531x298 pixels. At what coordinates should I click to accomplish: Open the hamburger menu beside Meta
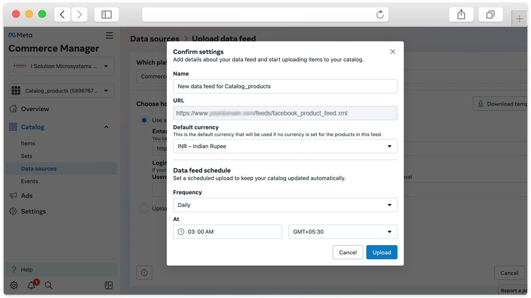click(109, 35)
